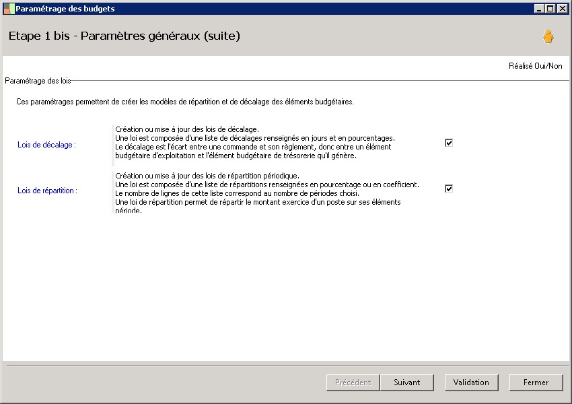Viewport: 572px width, 404px height.
Task: Click the application icon in the title bar
Action: [9, 9]
